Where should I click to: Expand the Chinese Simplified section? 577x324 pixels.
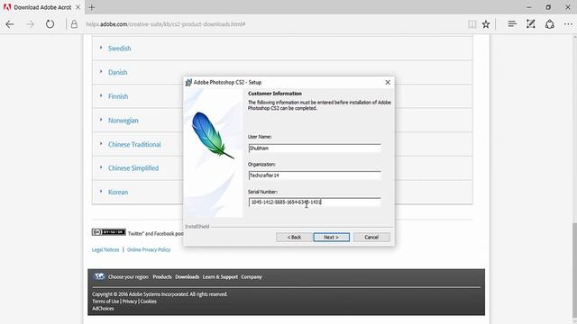[x=133, y=168]
